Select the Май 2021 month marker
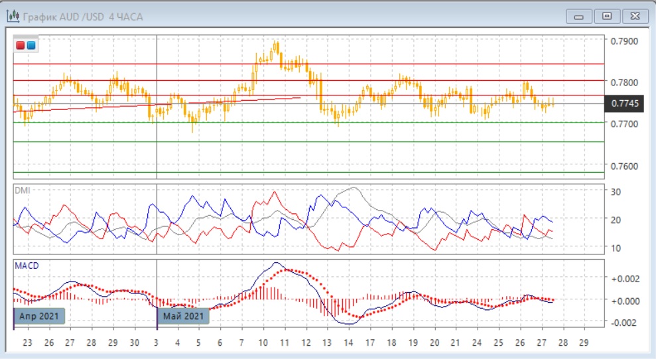The height and width of the screenshot is (359, 656). point(183,316)
